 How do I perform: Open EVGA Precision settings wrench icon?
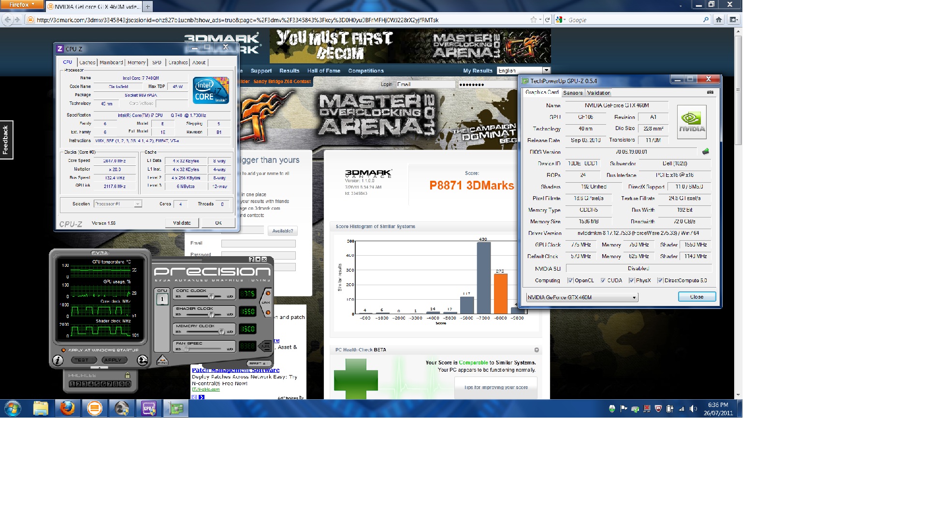click(x=142, y=360)
